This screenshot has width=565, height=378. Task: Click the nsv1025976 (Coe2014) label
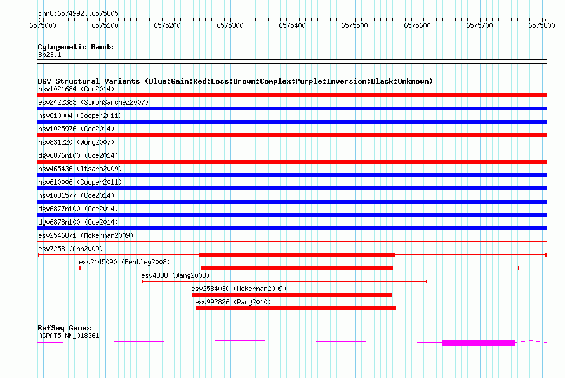pos(76,129)
